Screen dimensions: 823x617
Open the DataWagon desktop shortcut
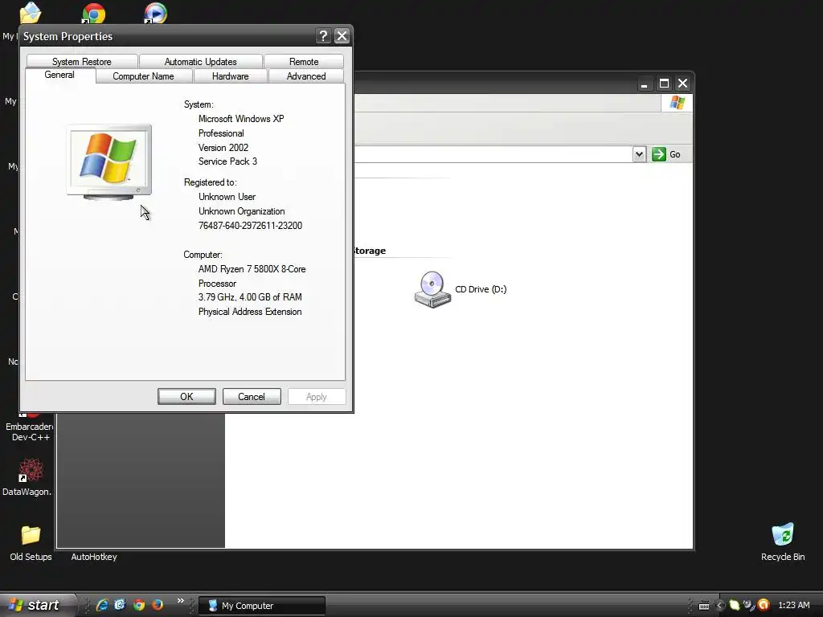[31, 470]
